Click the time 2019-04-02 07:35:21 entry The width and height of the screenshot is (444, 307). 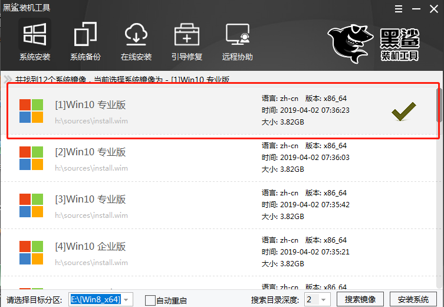305,252
